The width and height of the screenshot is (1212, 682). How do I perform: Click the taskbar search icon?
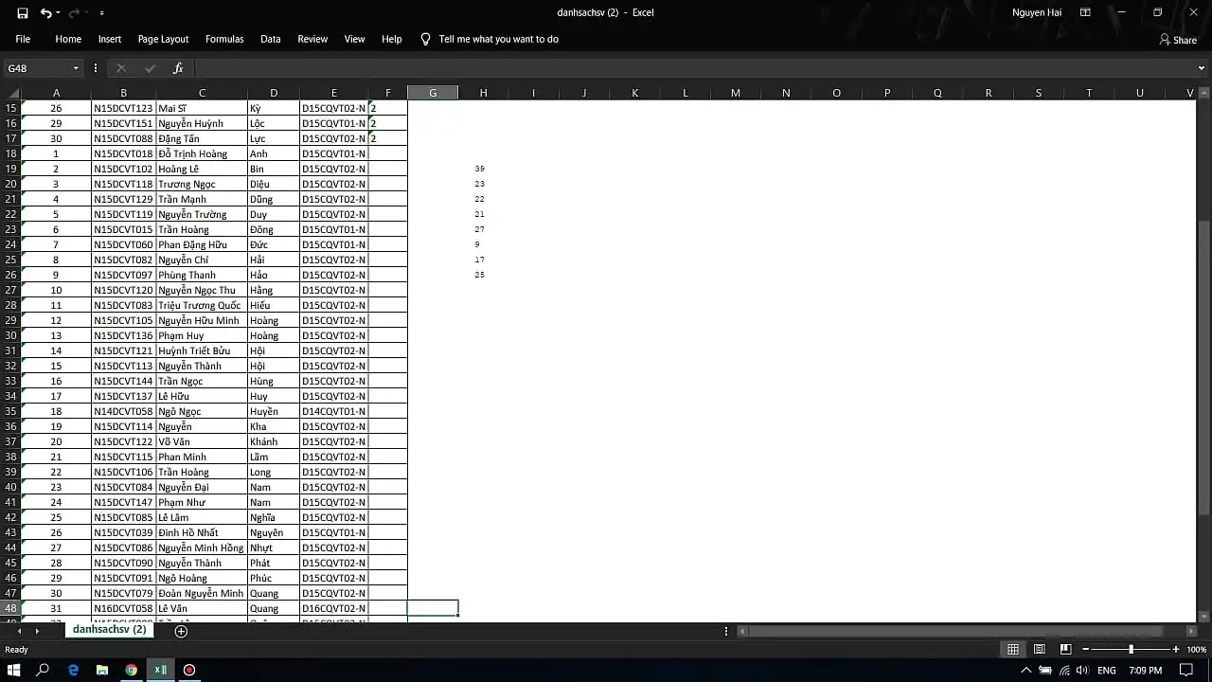tap(43, 670)
